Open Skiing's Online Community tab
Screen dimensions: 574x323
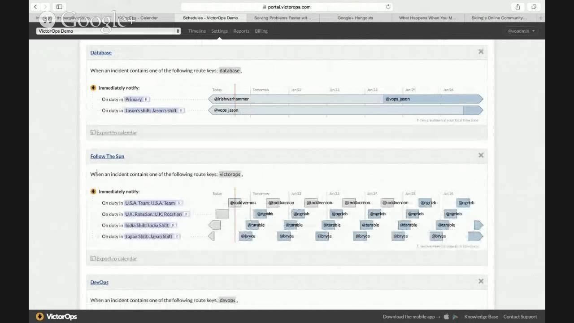click(x=499, y=18)
